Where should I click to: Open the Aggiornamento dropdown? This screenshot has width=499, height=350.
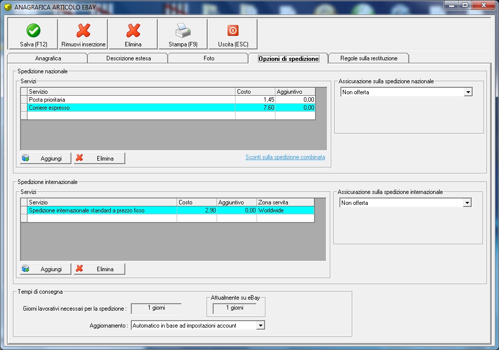[x=260, y=326]
